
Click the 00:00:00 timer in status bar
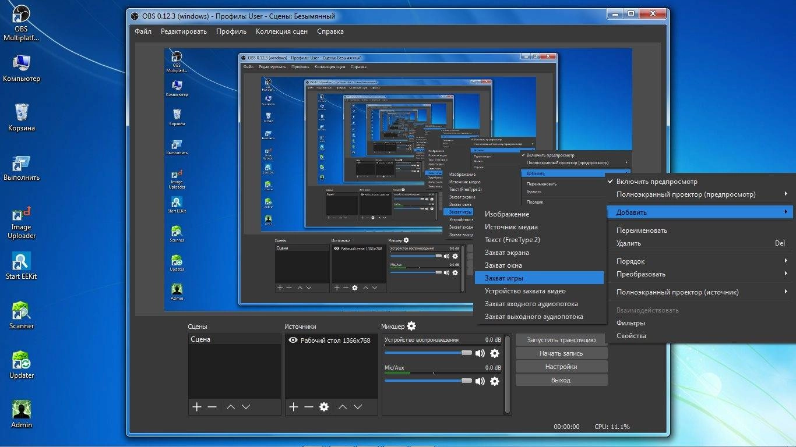(x=566, y=427)
